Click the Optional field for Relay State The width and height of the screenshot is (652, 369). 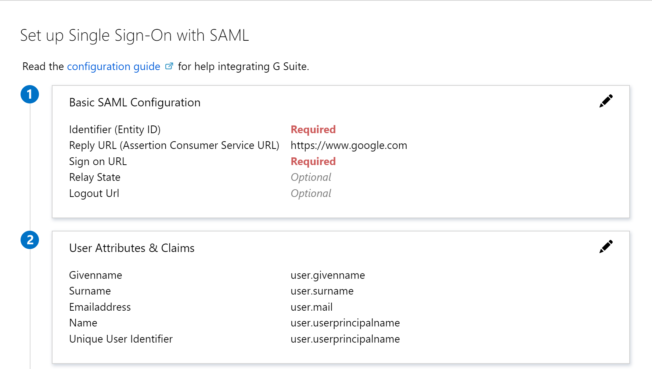point(311,177)
